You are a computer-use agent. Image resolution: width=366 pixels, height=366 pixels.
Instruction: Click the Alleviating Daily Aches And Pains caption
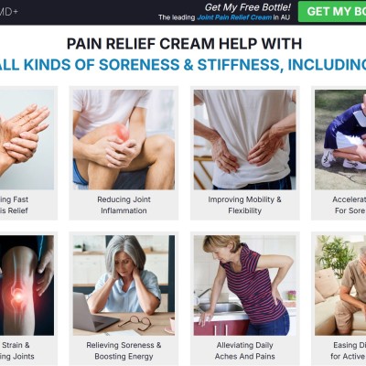[245, 350]
